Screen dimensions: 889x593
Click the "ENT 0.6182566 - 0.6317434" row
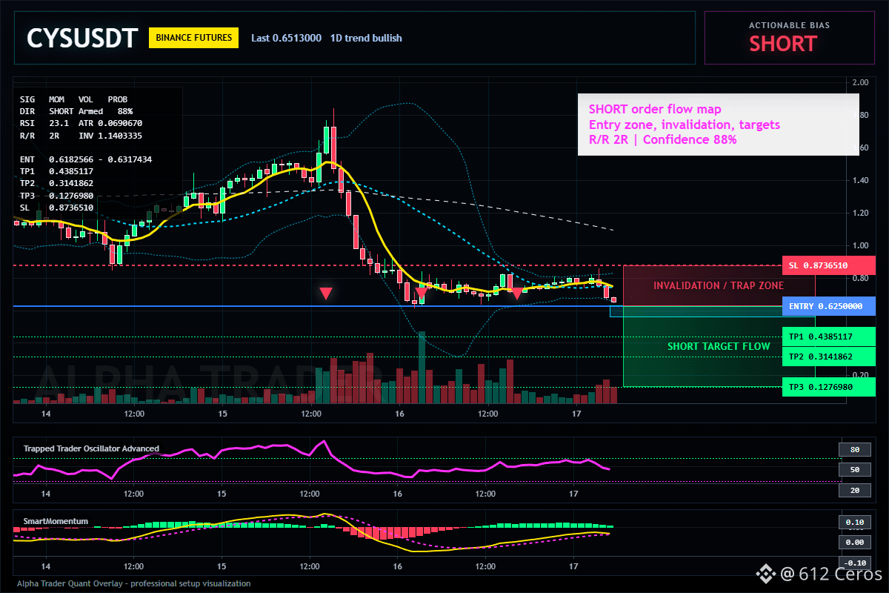point(86,159)
